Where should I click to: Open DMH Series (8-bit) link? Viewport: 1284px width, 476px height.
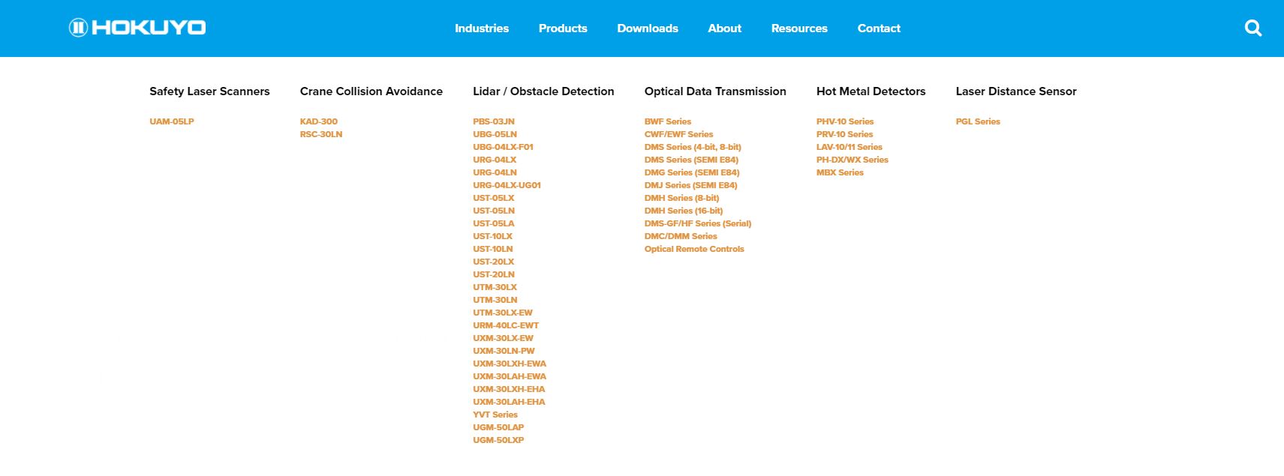point(682,198)
